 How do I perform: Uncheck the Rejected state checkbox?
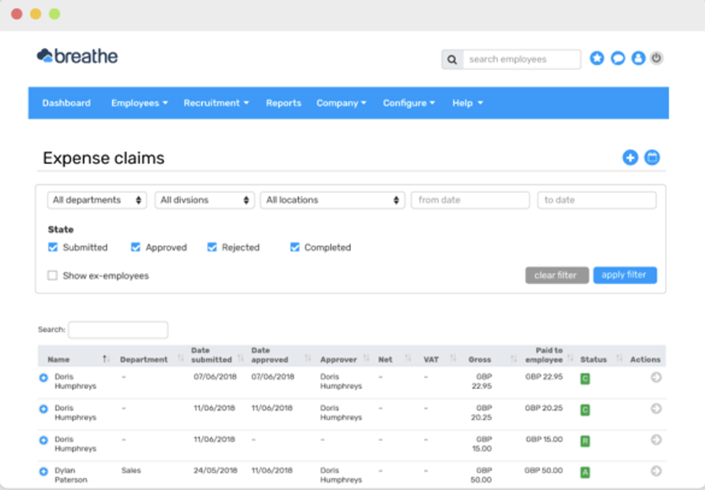pyautogui.click(x=211, y=247)
